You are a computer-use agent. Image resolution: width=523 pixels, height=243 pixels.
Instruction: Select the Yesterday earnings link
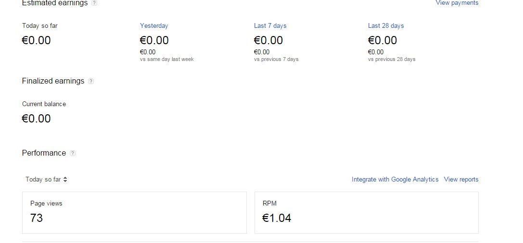(x=154, y=26)
